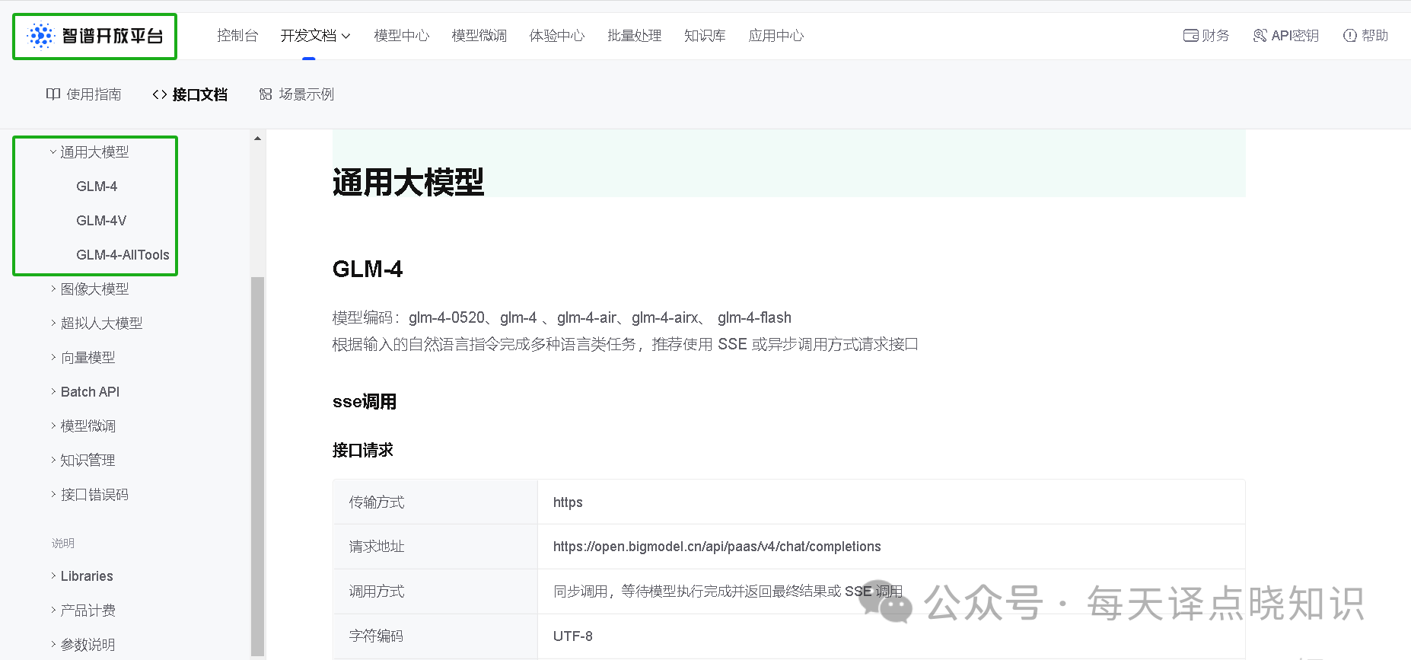
Task: Expand the 产品计费 section
Action: (x=53, y=611)
